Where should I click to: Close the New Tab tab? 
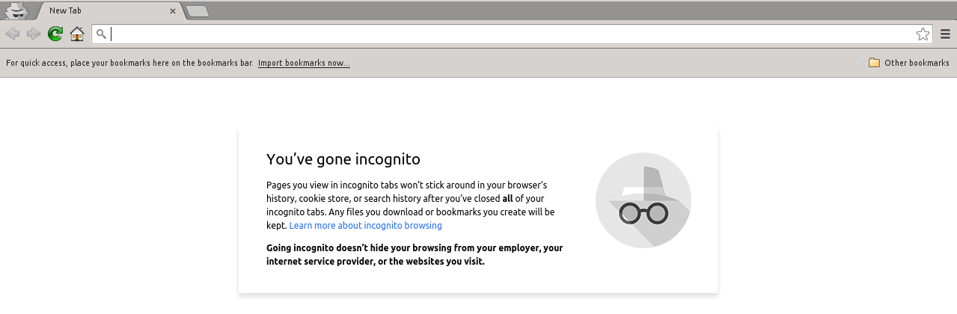173,11
